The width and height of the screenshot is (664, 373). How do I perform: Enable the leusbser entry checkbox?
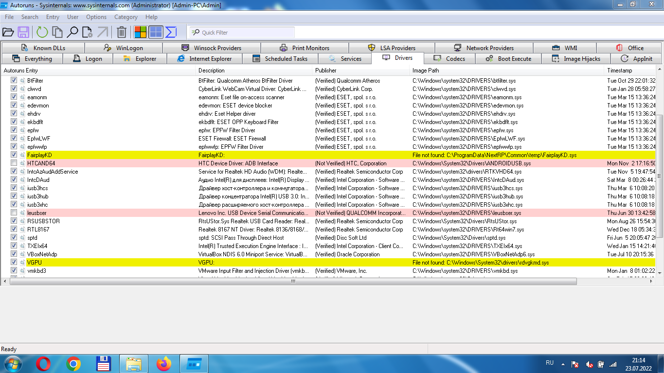(14, 213)
